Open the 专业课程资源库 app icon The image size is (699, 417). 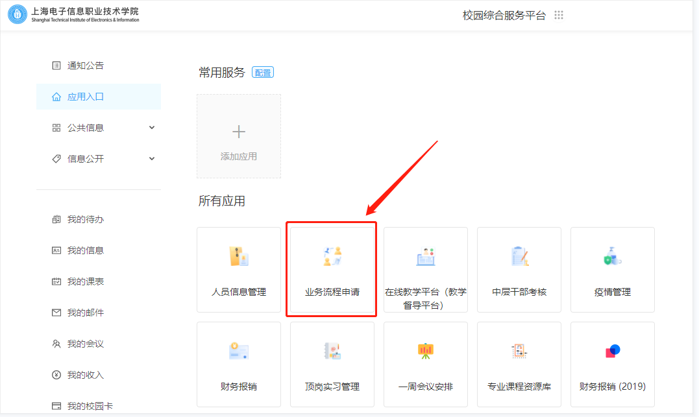tap(519, 351)
